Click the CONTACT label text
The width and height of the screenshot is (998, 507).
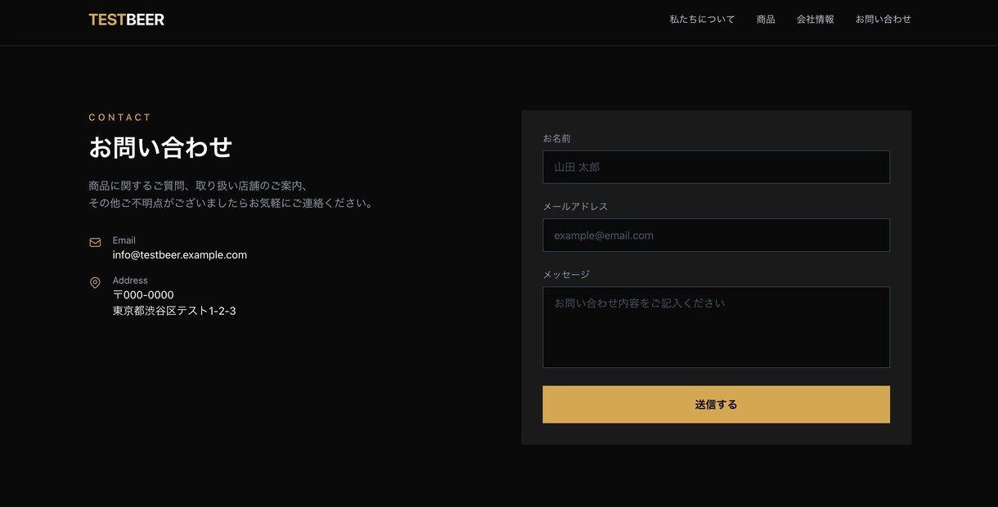pos(120,118)
